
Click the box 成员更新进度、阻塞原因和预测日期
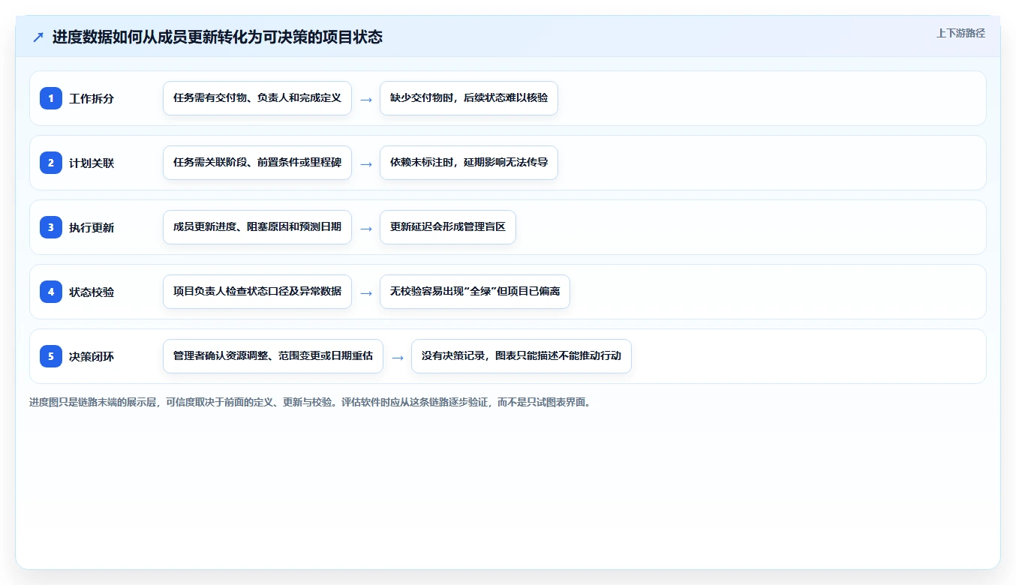point(257,227)
